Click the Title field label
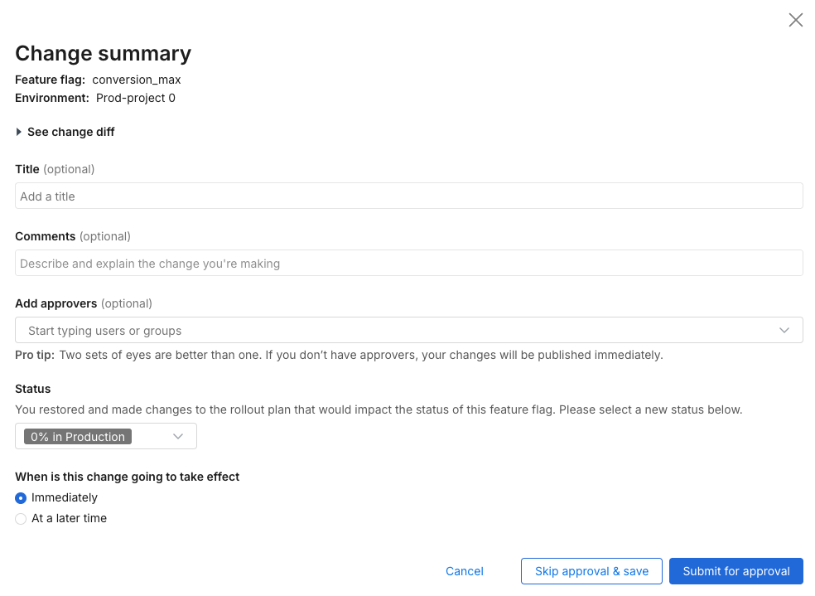The image size is (815, 596). pyautogui.click(x=27, y=169)
